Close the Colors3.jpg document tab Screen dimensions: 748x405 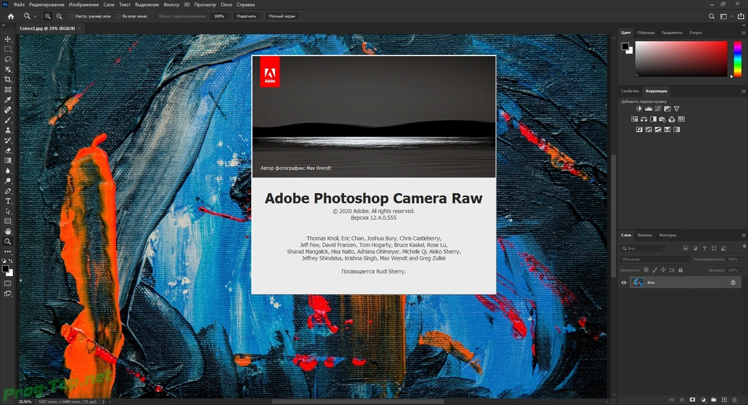(79, 29)
